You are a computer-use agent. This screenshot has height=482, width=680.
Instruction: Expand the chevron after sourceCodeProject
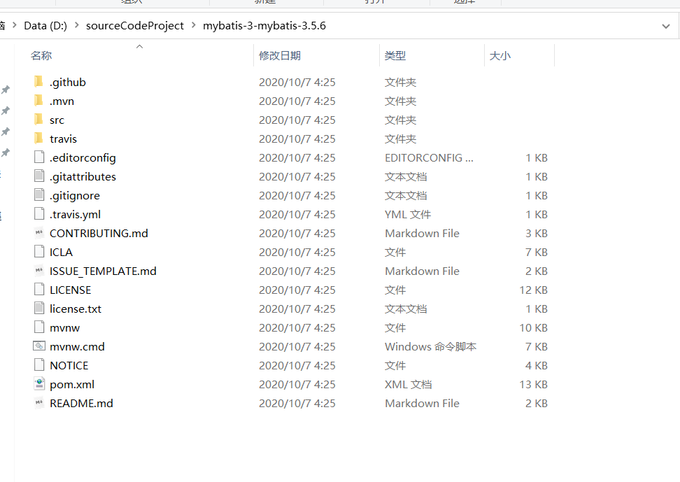(193, 25)
